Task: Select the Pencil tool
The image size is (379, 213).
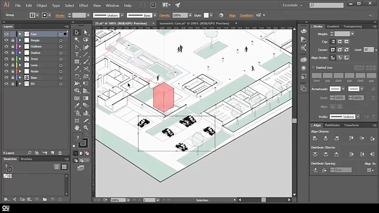Action: click(x=77, y=69)
